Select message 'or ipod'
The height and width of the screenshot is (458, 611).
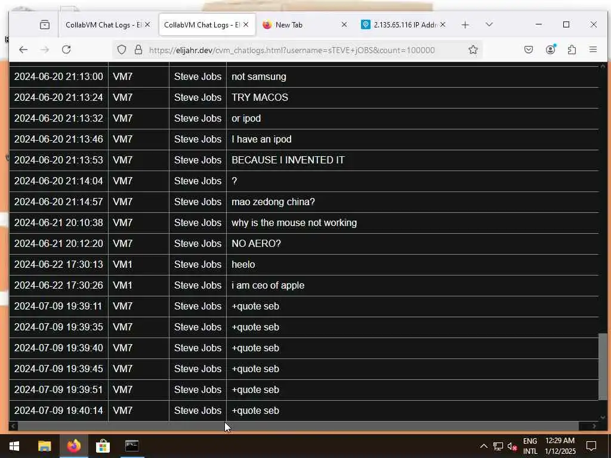tap(246, 119)
